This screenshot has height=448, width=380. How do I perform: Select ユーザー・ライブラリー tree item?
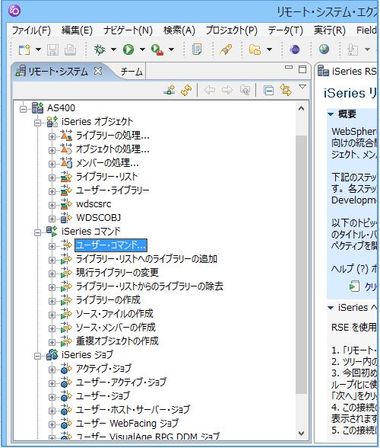coord(112,190)
